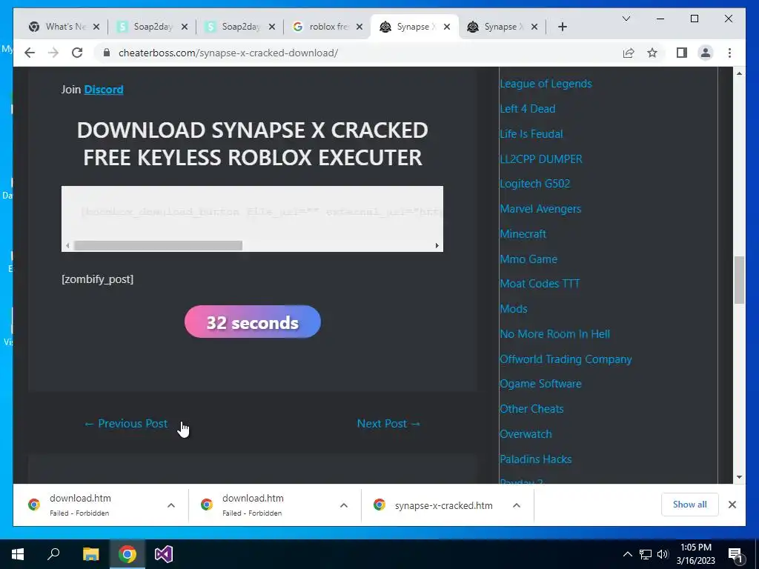Screen dimensions: 759x569
Task: Go back using the browser back arrow
Action: coord(30,53)
